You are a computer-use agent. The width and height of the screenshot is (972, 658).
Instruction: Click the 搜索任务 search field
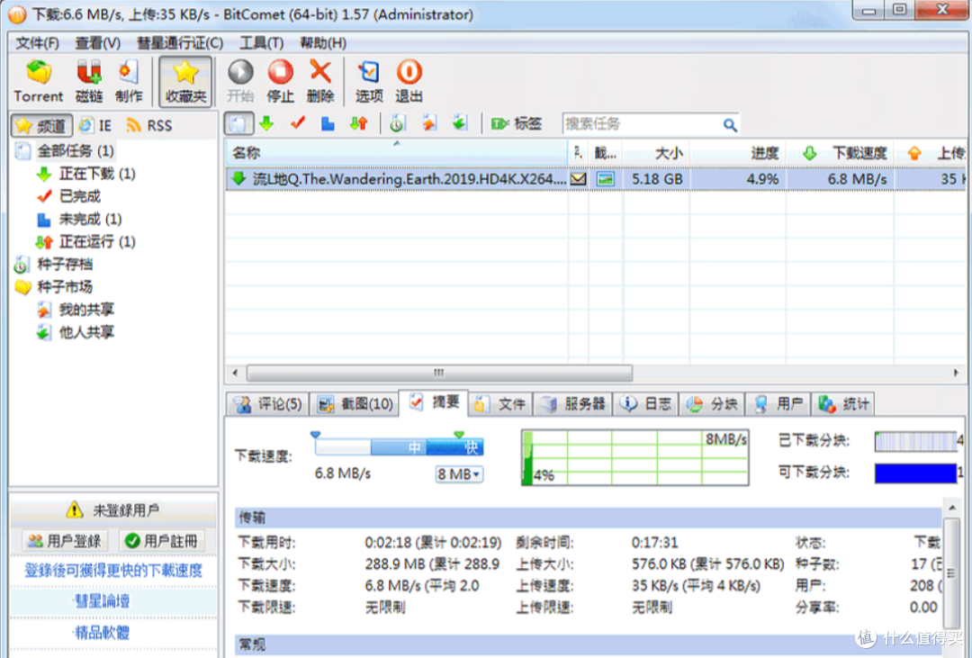coord(642,124)
